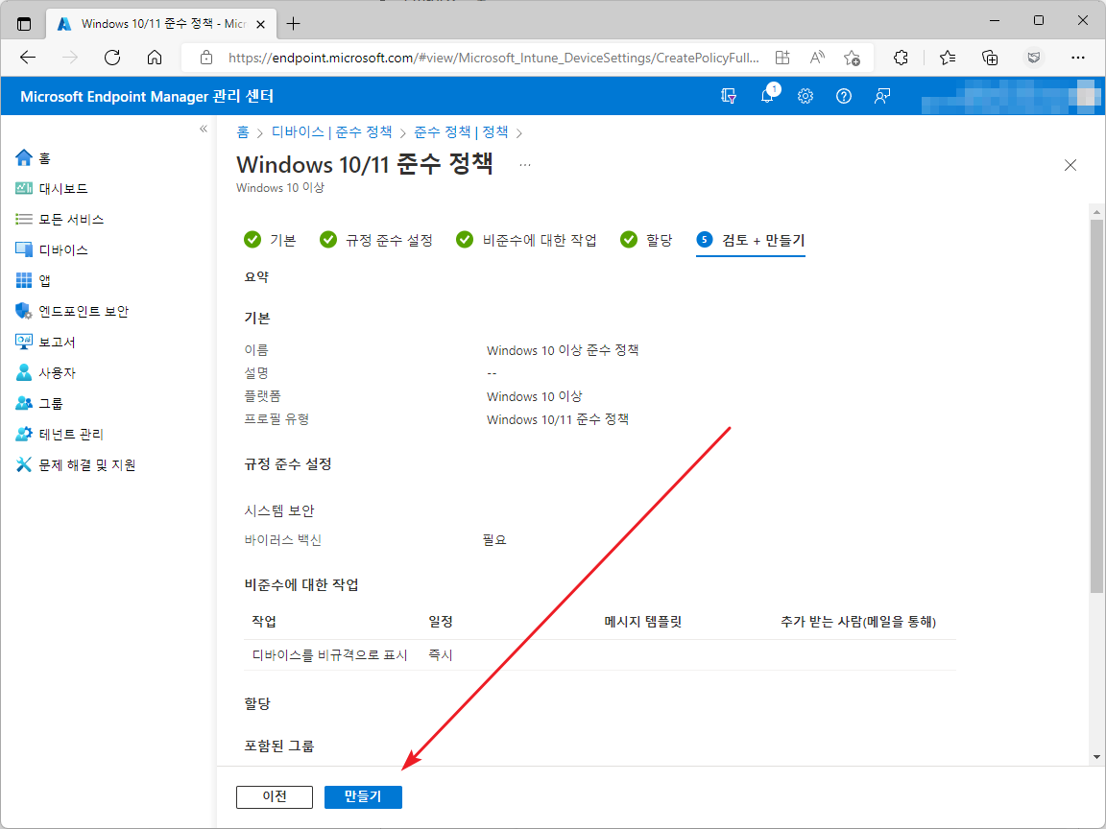The width and height of the screenshot is (1106, 829).
Task: Open the tab actions menu icon
Action: point(24,24)
